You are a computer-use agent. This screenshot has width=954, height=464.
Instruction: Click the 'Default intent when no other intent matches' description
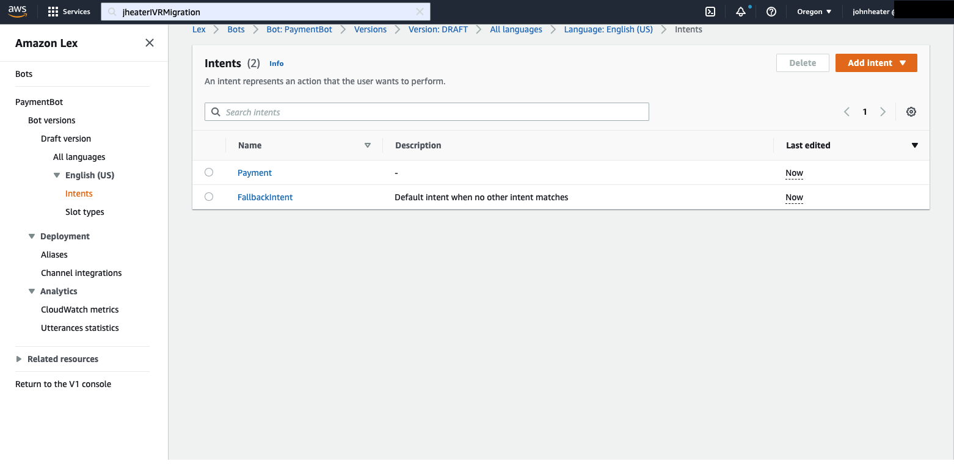481,197
